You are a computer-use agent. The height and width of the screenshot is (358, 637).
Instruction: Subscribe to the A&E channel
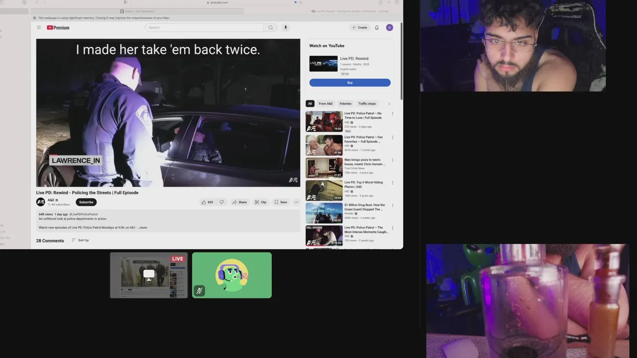point(86,202)
